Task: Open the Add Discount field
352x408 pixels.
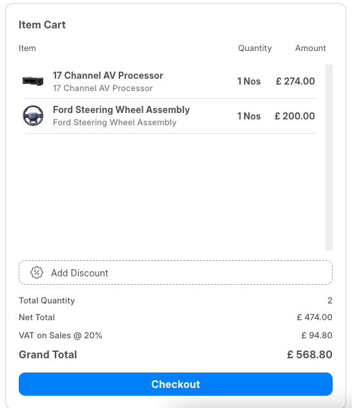Action: click(x=176, y=272)
